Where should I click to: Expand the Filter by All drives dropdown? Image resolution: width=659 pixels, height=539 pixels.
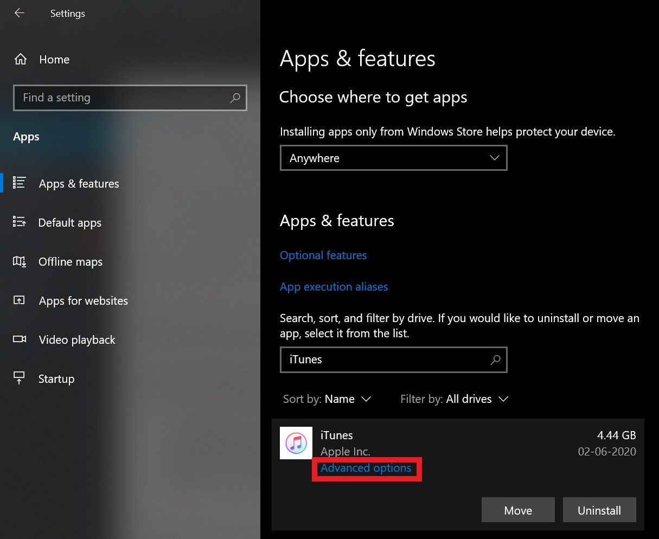point(454,399)
